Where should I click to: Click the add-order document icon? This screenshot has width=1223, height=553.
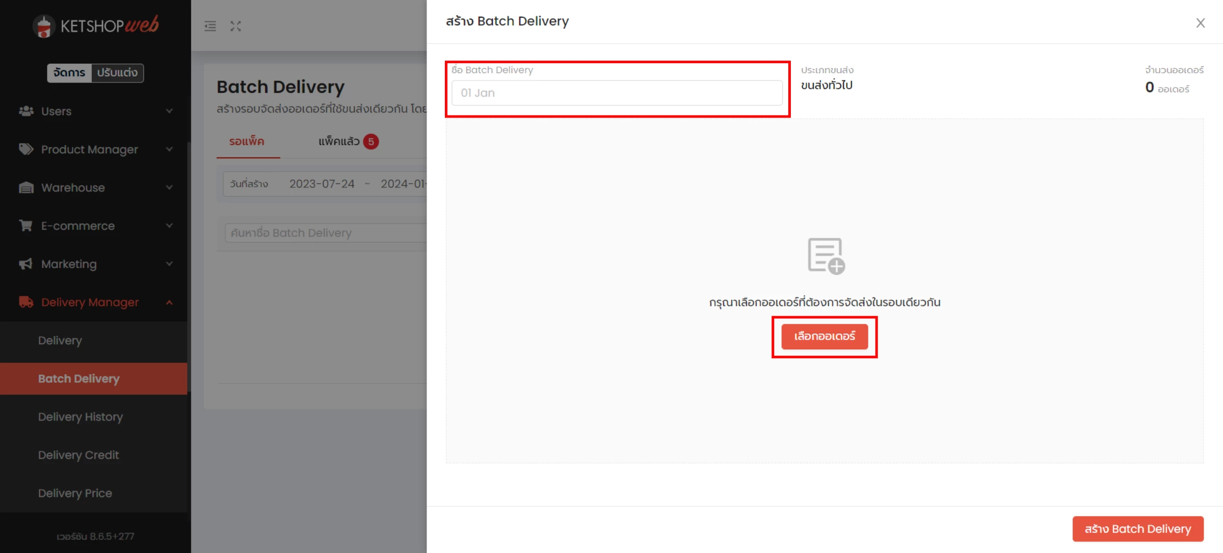coord(826,256)
